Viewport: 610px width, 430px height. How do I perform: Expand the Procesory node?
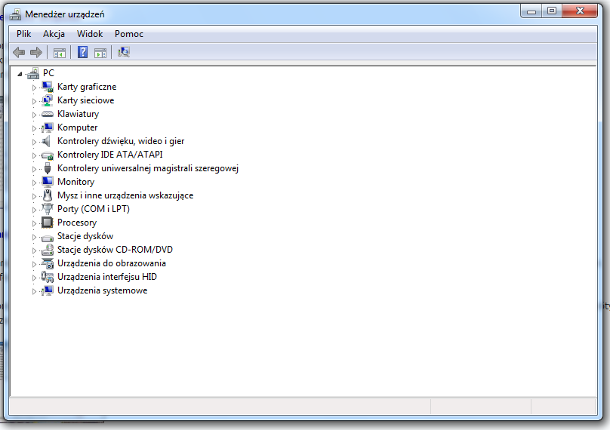(x=34, y=223)
